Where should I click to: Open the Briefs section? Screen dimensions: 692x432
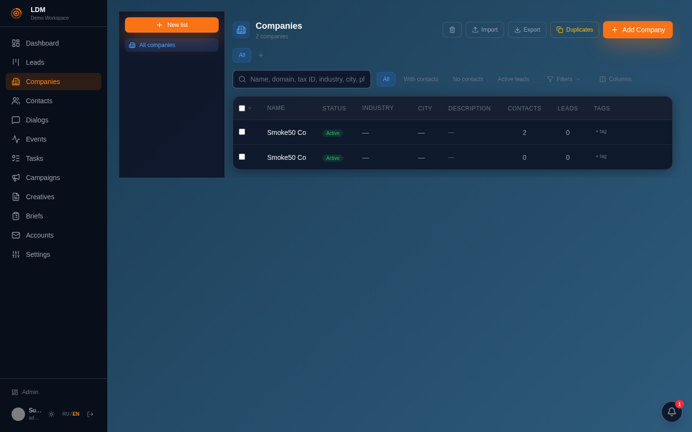[53, 216]
